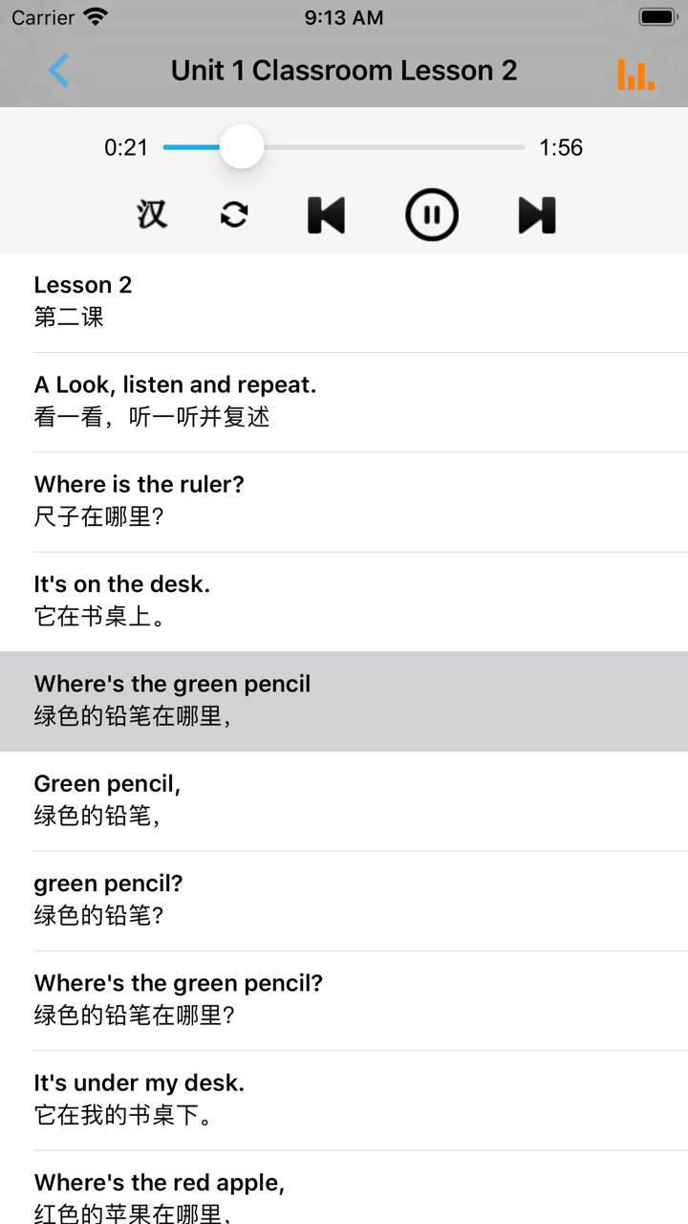This screenshot has width=688, height=1224.
Task: Tap 'It's on the desk.' sentence
Action: [344, 601]
